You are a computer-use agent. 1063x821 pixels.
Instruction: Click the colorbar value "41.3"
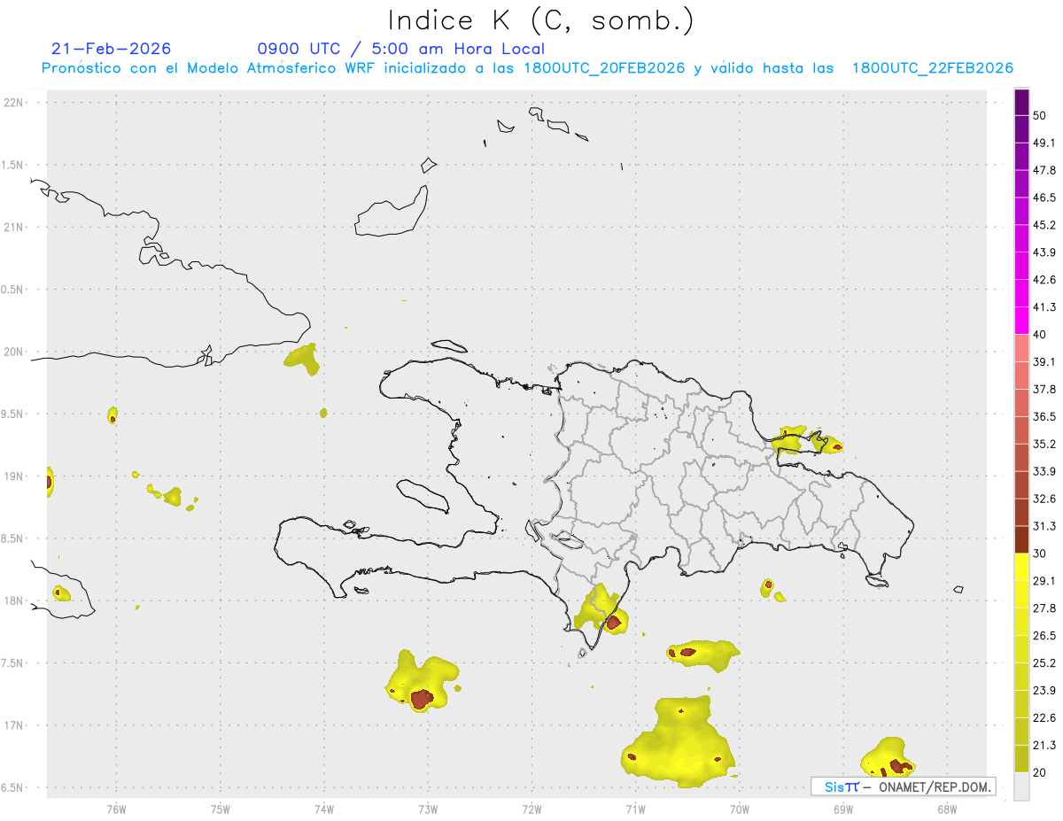[1044, 307]
